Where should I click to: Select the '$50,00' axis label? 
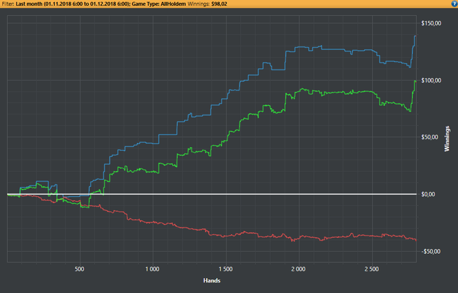tap(429, 137)
